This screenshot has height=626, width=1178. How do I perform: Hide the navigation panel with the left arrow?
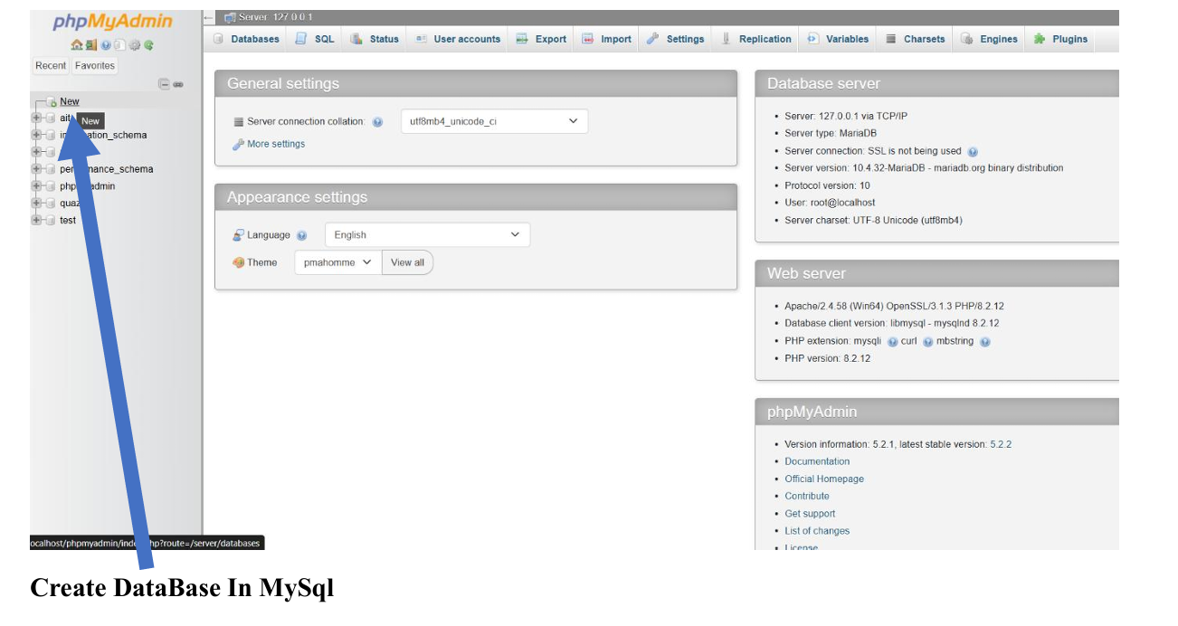209,17
